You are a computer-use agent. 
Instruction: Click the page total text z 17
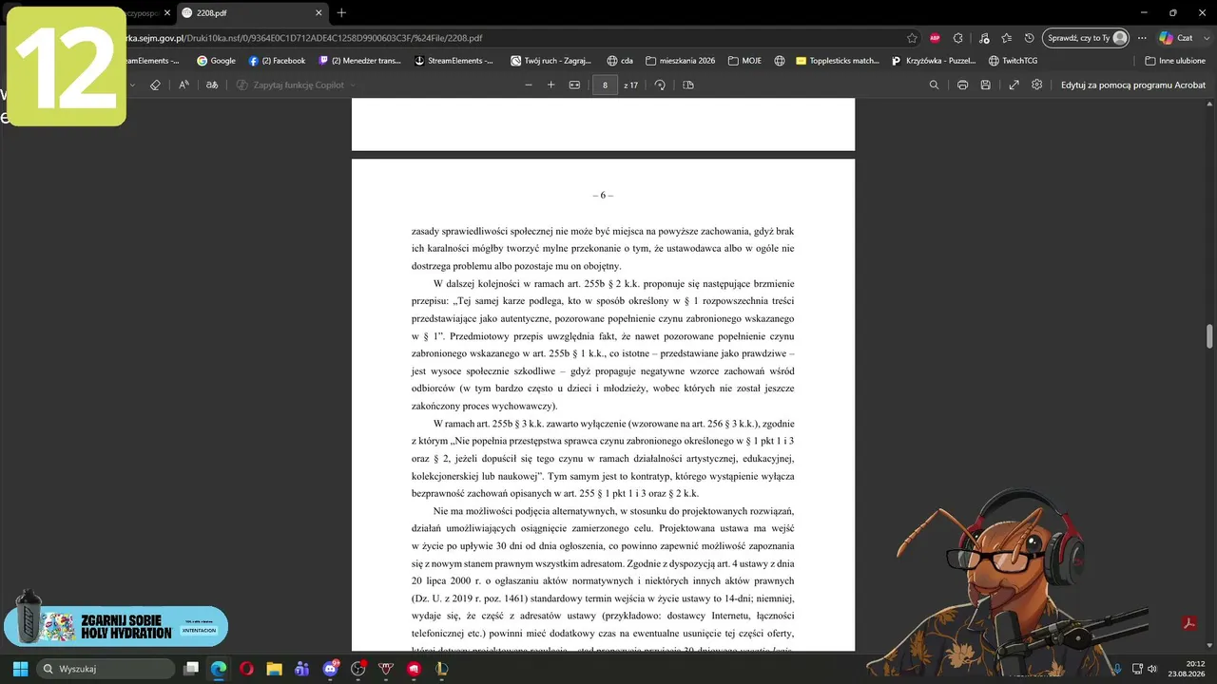(631, 85)
